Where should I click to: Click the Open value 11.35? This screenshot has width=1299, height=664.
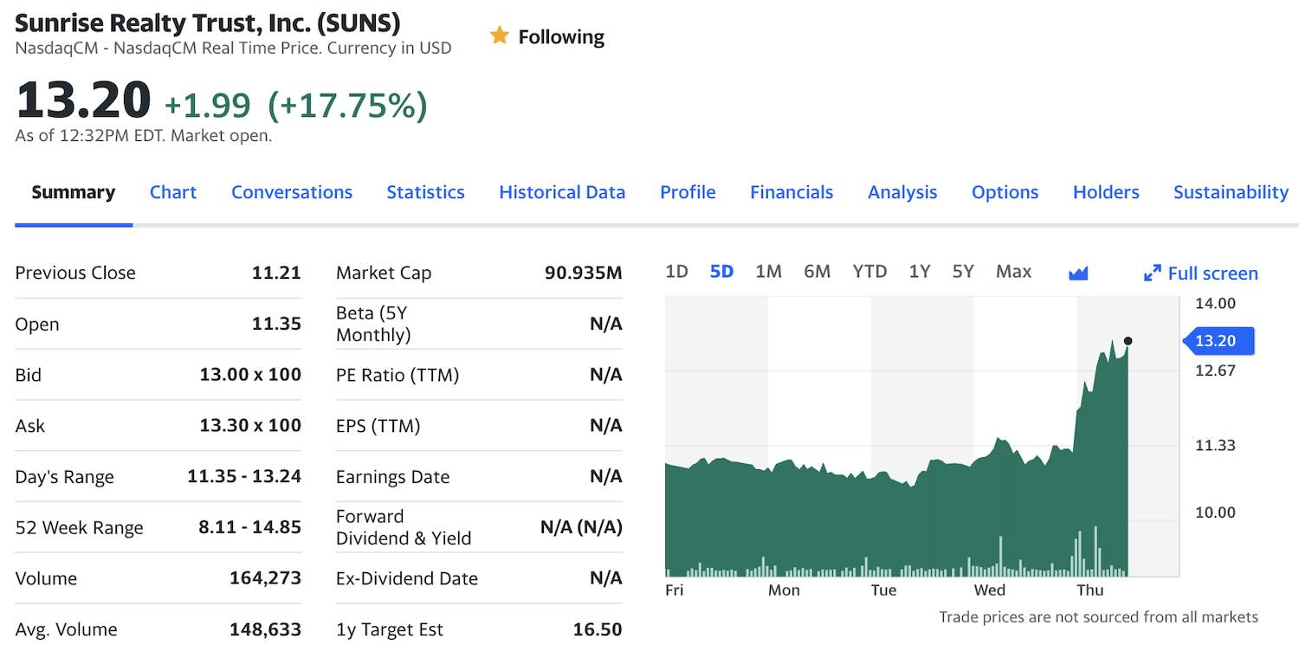point(276,324)
